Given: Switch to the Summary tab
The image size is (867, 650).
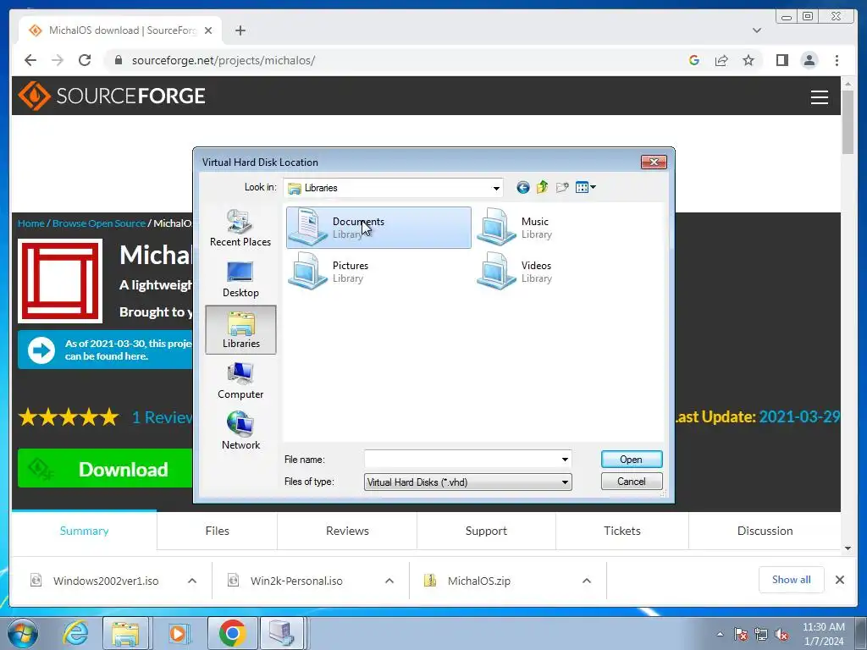Looking at the screenshot, I should click(x=84, y=531).
